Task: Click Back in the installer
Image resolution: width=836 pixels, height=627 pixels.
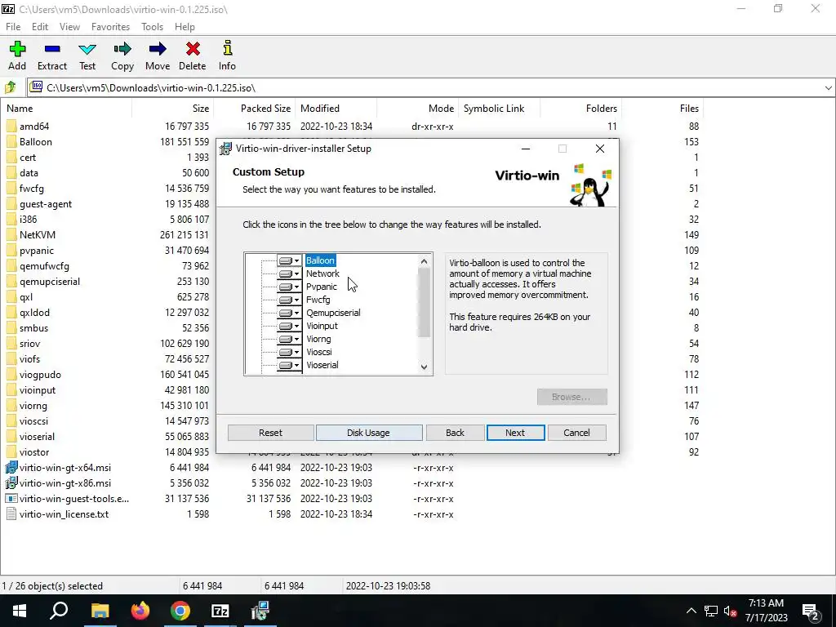Action: pyautogui.click(x=455, y=433)
